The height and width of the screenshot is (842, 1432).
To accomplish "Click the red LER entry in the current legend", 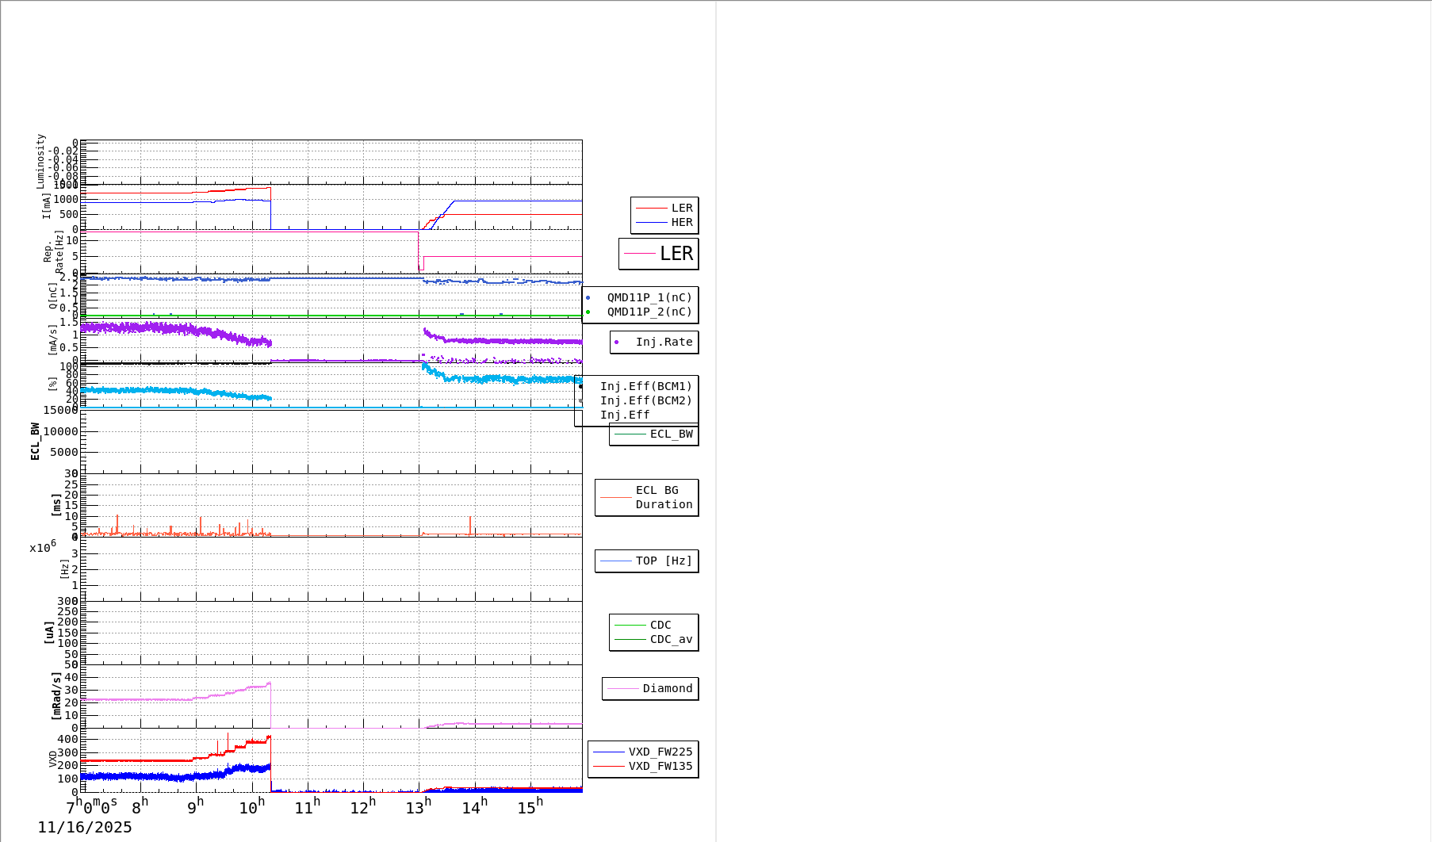I will 664,208.
